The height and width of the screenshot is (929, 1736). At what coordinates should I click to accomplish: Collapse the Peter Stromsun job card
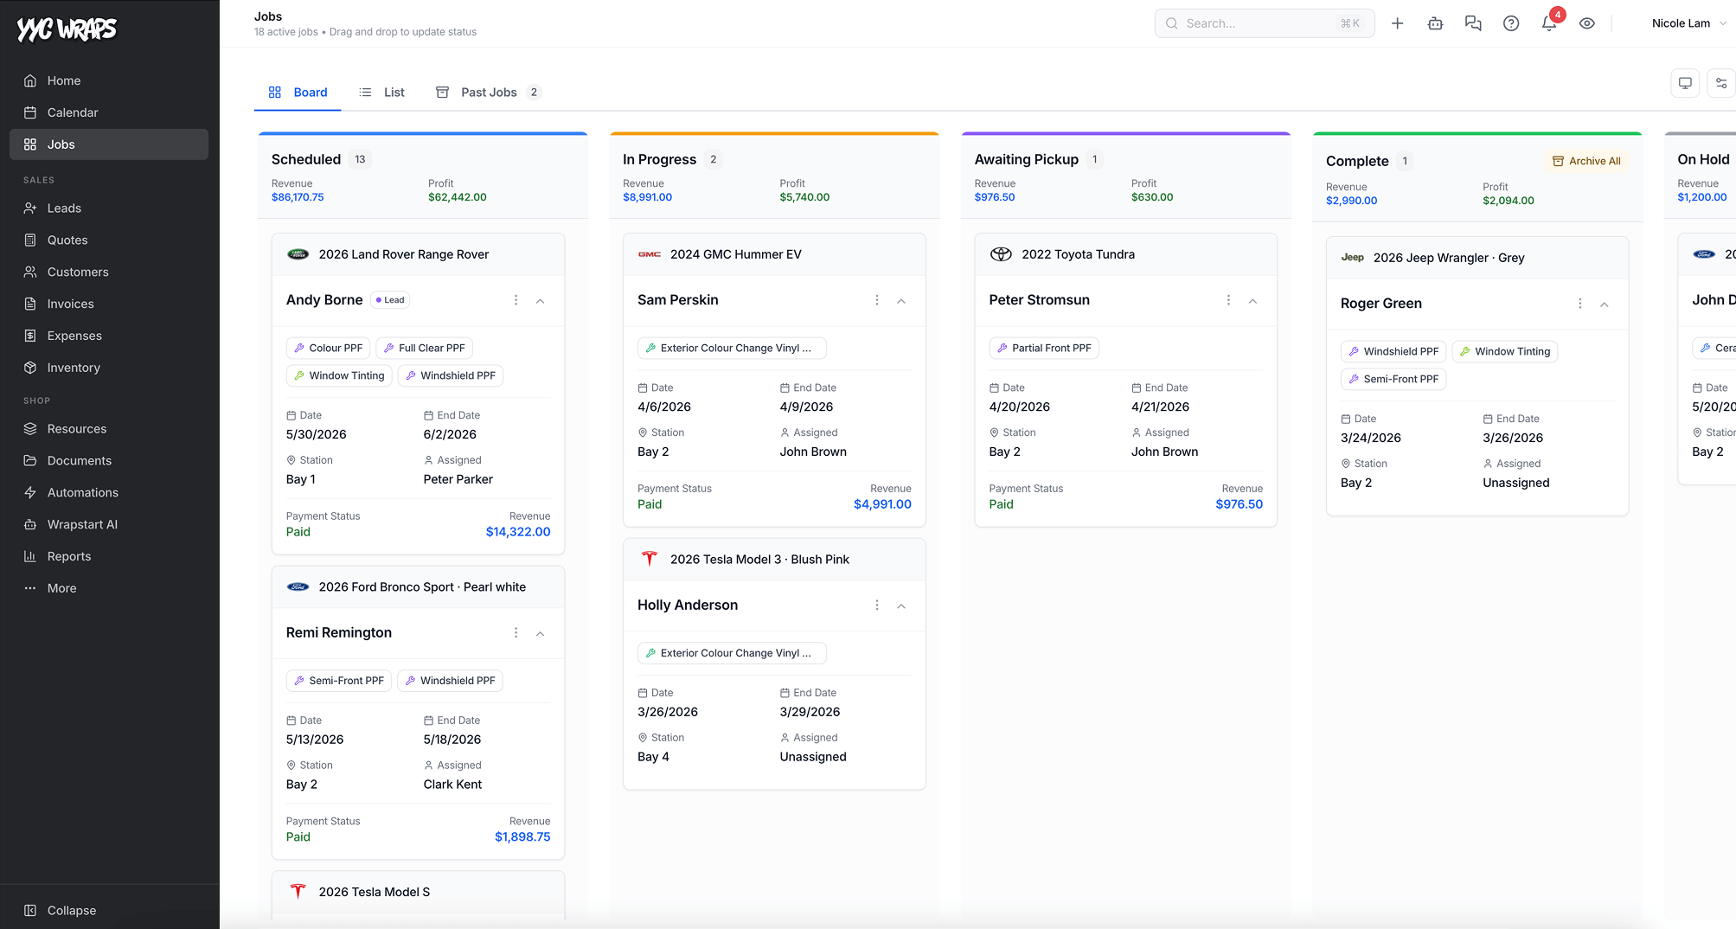coord(1252,301)
